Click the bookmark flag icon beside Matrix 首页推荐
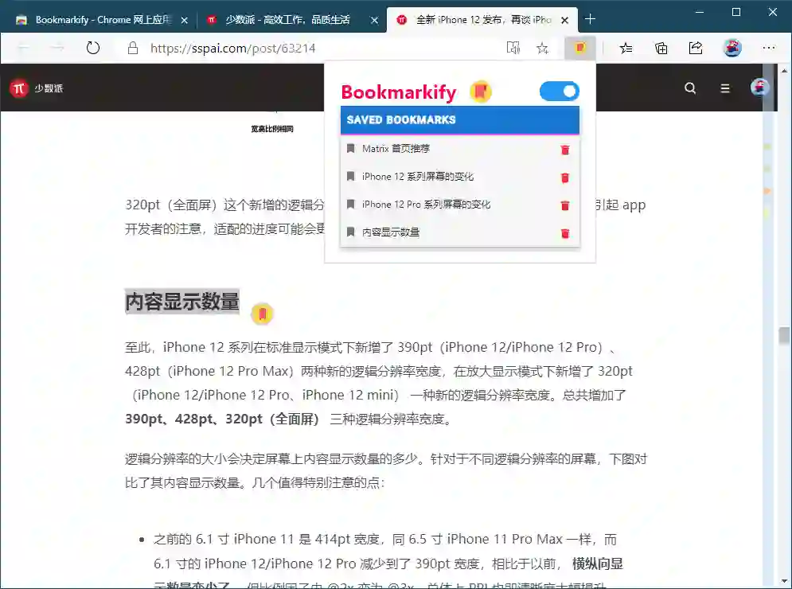This screenshot has width=792, height=589. click(x=350, y=149)
